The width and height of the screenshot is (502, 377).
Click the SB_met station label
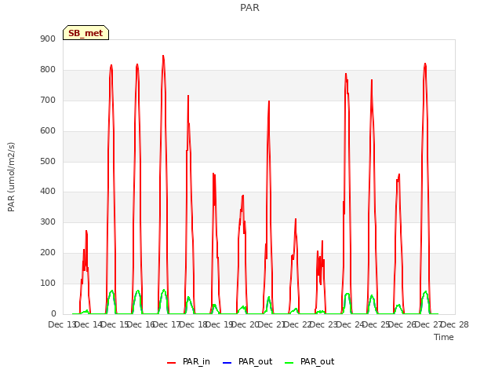pos(85,33)
